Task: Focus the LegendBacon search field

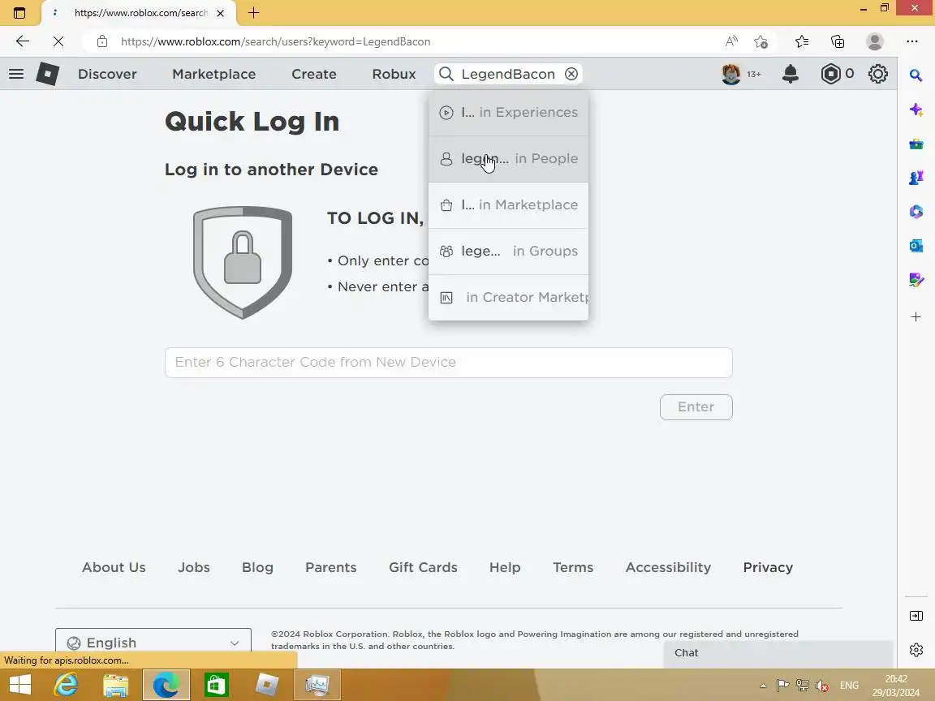Action: point(508,74)
